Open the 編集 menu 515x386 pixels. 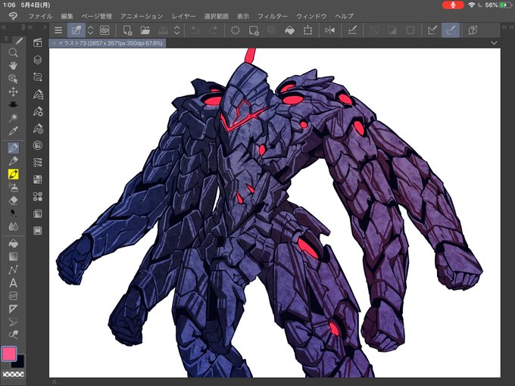pyautogui.click(x=67, y=16)
